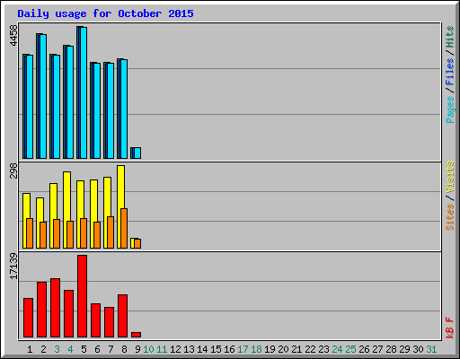Viewport: 460px width, 359px height.
Task: Select the day 5 cyan hits bar
Action: [x=84, y=92]
